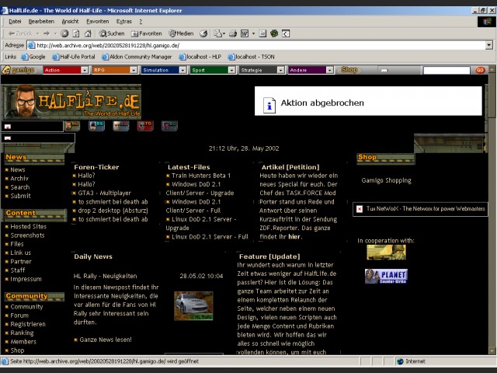This screenshot has height=373, width=497.
Task: Open the Favoriten menu in the menu bar
Action: (x=98, y=22)
